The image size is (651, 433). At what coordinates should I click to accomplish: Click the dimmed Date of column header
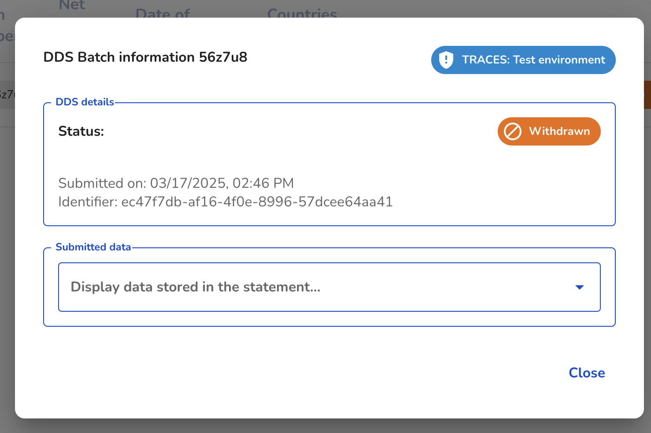[x=163, y=13]
